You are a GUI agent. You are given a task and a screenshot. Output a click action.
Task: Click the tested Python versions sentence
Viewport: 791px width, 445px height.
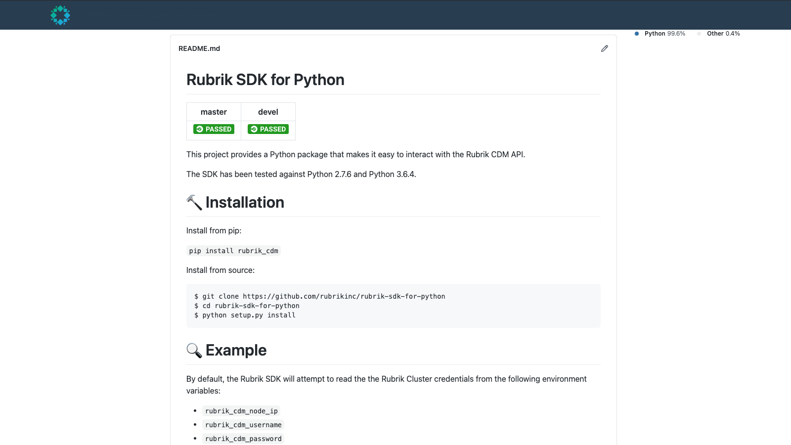[x=301, y=174]
